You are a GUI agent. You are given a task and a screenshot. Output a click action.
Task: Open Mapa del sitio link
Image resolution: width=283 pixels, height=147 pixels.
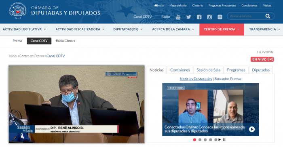click(178, 5)
